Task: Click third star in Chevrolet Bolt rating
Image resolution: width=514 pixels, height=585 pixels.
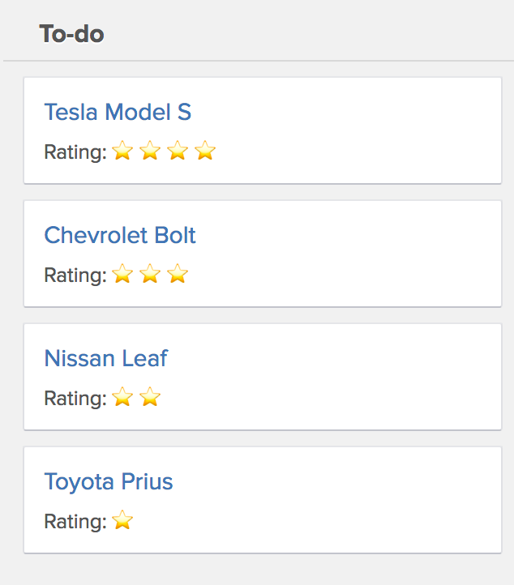Action: [x=178, y=274]
